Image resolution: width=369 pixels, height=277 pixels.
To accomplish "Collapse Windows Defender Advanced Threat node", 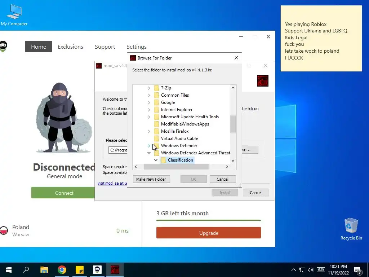I will tap(149, 153).
